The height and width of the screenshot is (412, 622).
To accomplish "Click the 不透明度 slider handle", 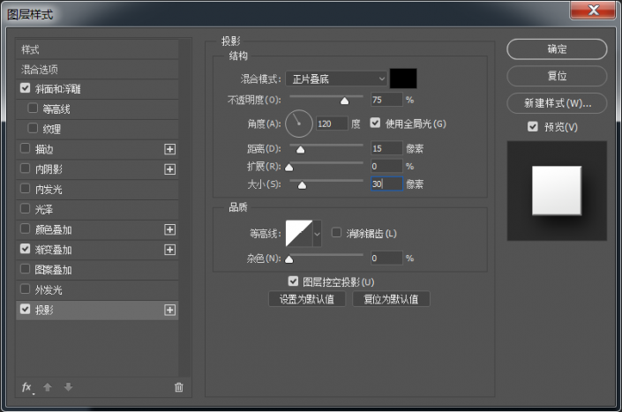I will [x=345, y=101].
